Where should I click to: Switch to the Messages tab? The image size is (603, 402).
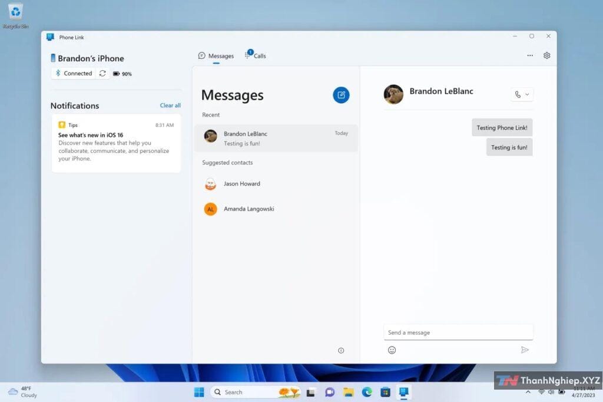pos(216,56)
